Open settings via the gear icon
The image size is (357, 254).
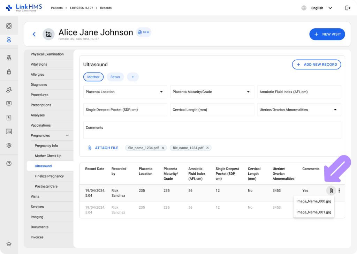click(9, 145)
